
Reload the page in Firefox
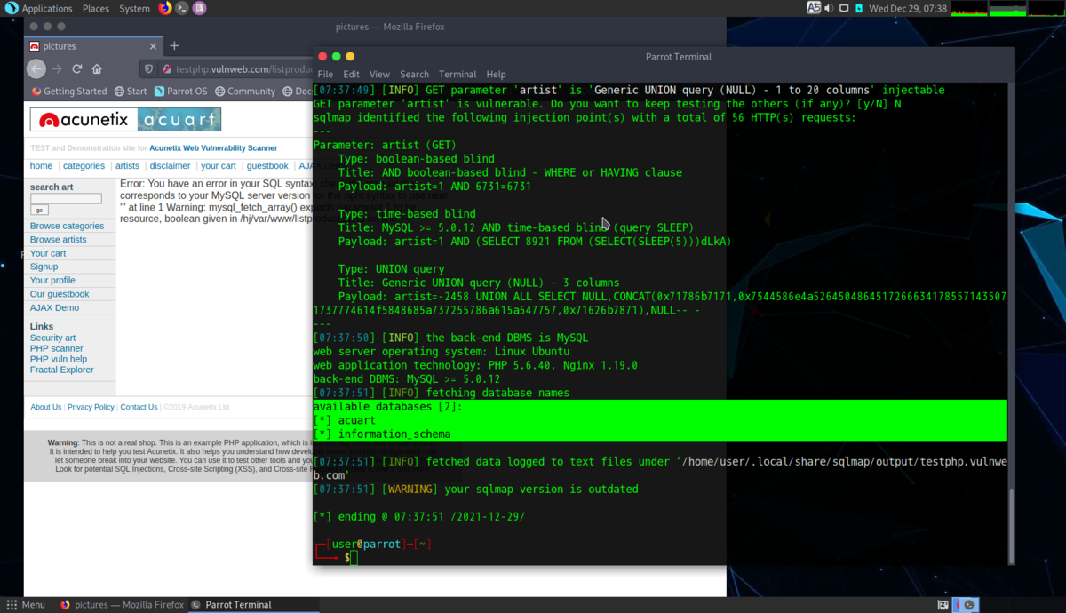(x=77, y=68)
